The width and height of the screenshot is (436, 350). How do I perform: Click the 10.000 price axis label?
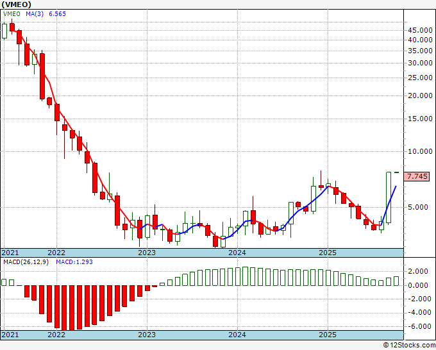point(420,151)
